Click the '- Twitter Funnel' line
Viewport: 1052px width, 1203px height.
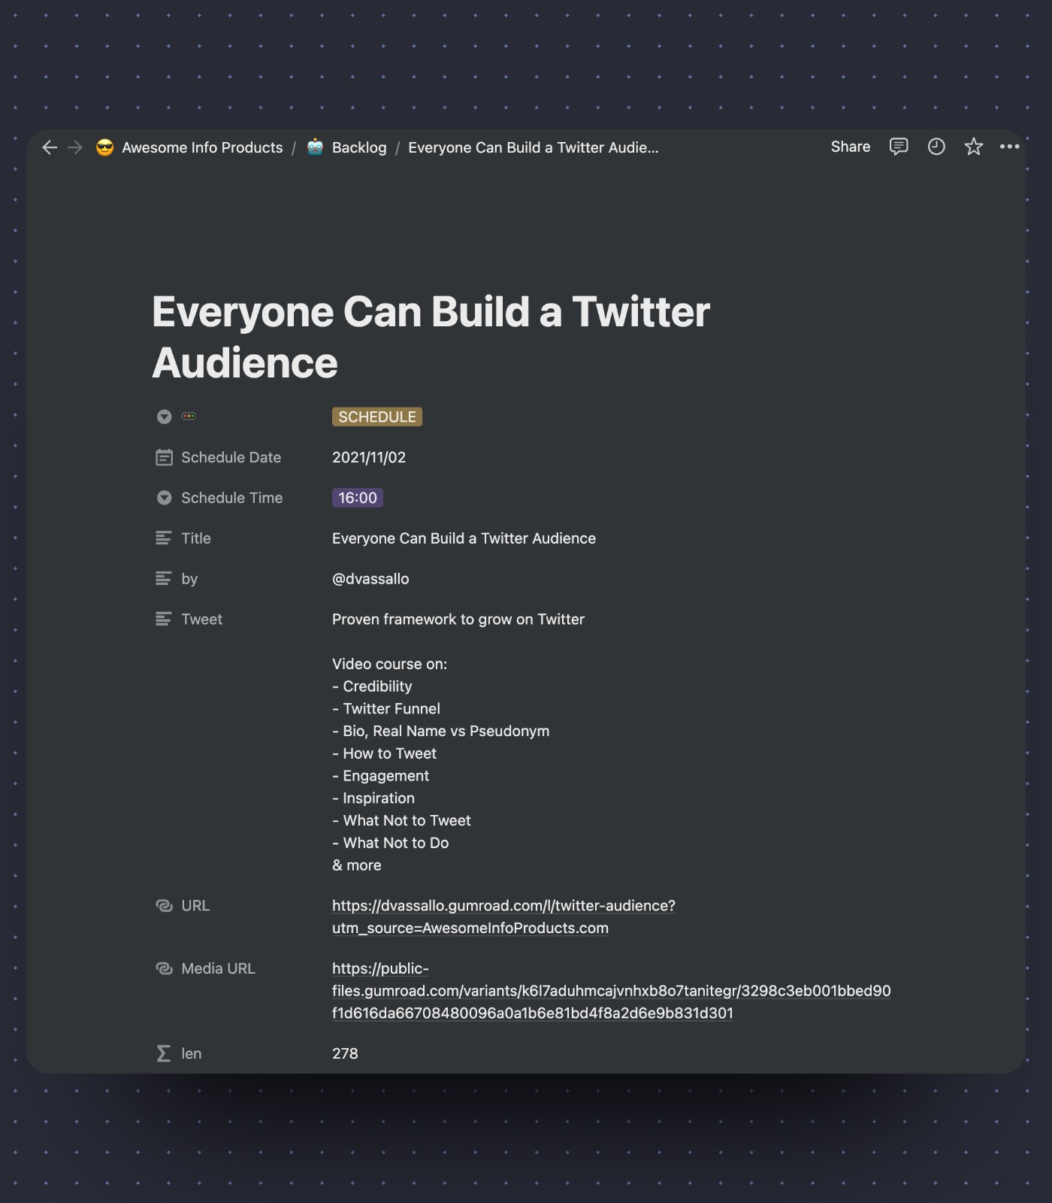(386, 709)
